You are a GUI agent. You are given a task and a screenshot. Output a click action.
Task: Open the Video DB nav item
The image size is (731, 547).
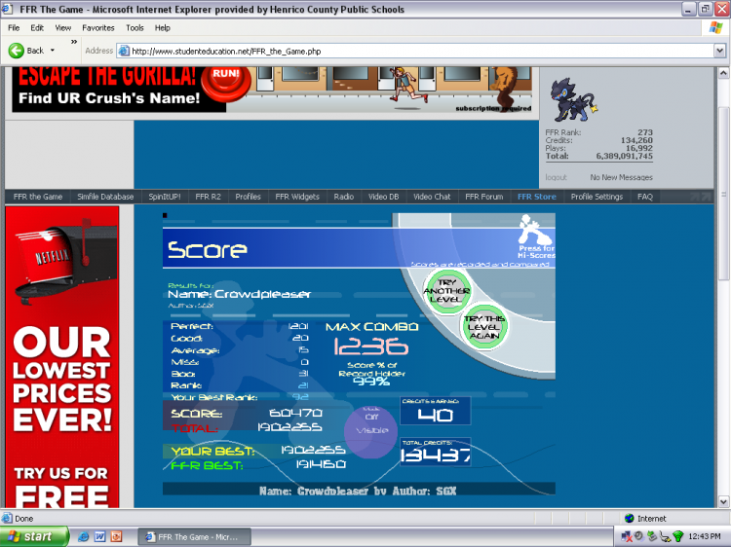tap(384, 197)
